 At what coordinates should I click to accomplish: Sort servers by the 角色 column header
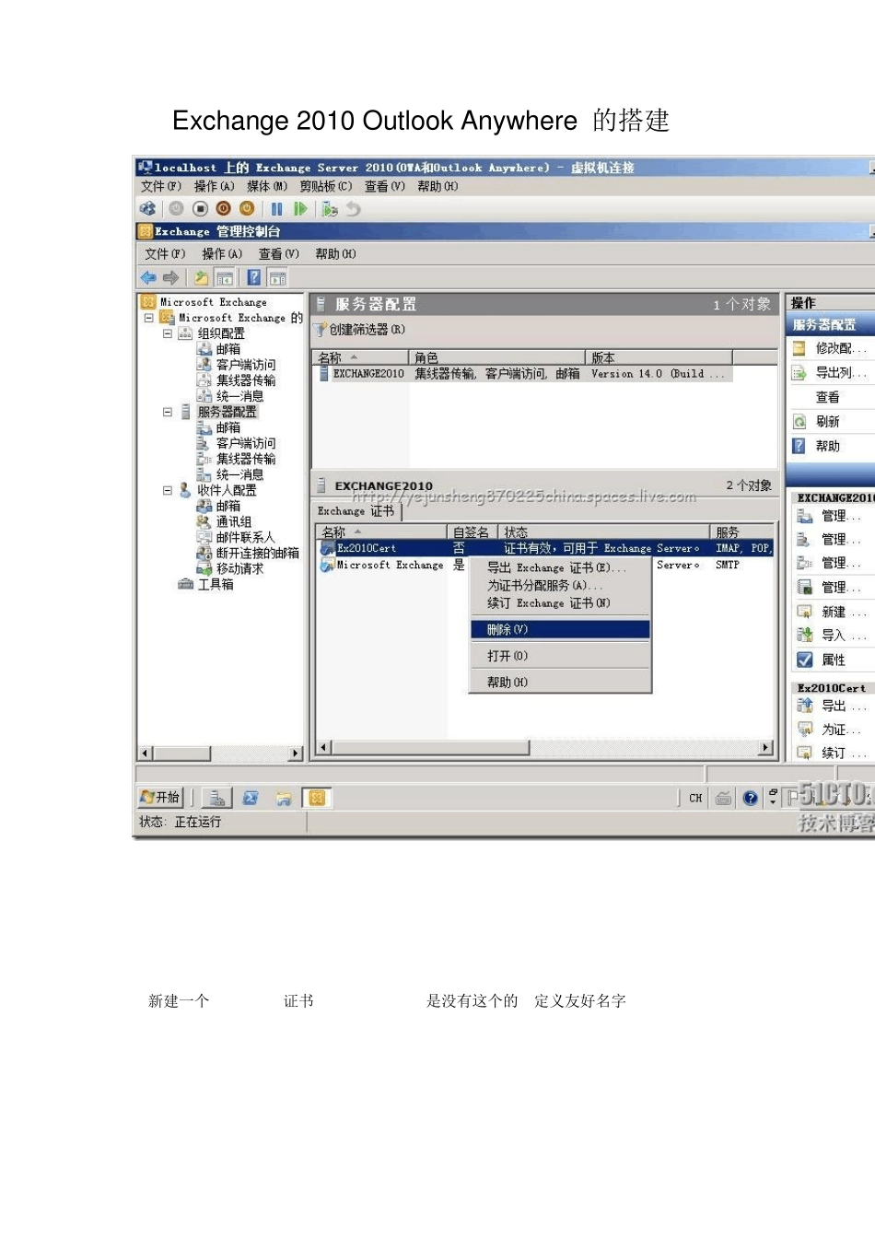click(496, 357)
